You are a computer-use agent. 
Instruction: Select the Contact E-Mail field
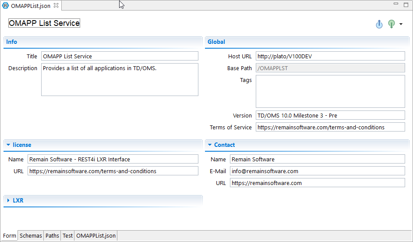tap(317, 171)
